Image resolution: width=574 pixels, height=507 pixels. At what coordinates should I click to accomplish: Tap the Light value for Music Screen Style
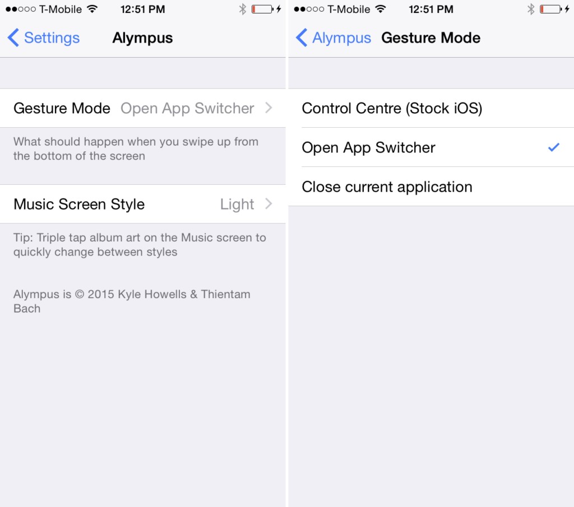click(x=237, y=204)
